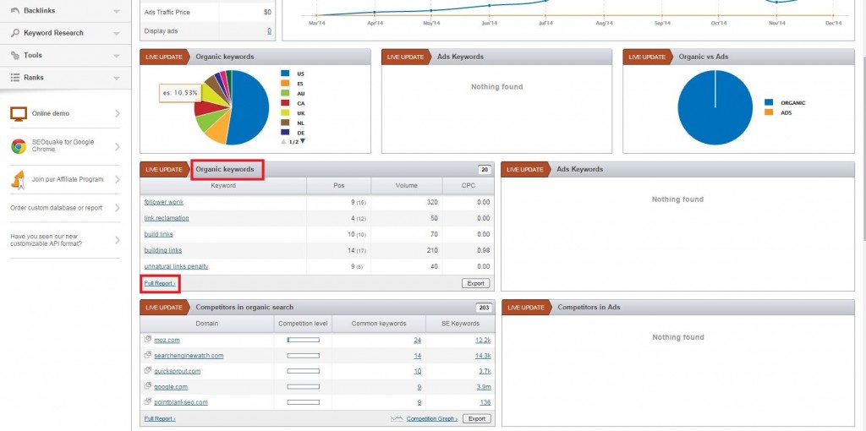
Task: Click the ORGANIC blue legend swatch
Action: [769, 102]
